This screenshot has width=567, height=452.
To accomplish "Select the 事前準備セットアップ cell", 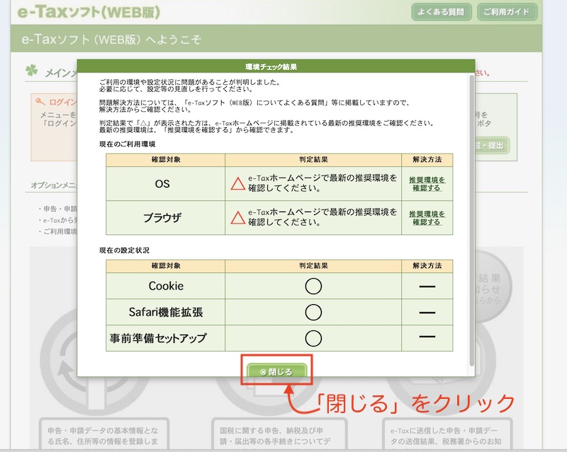I will 166,338.
